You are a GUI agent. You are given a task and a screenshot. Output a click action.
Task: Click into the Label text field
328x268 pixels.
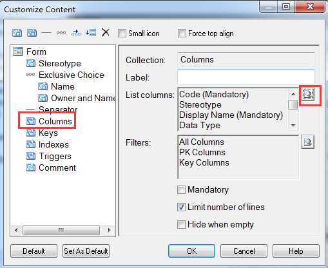246,77
